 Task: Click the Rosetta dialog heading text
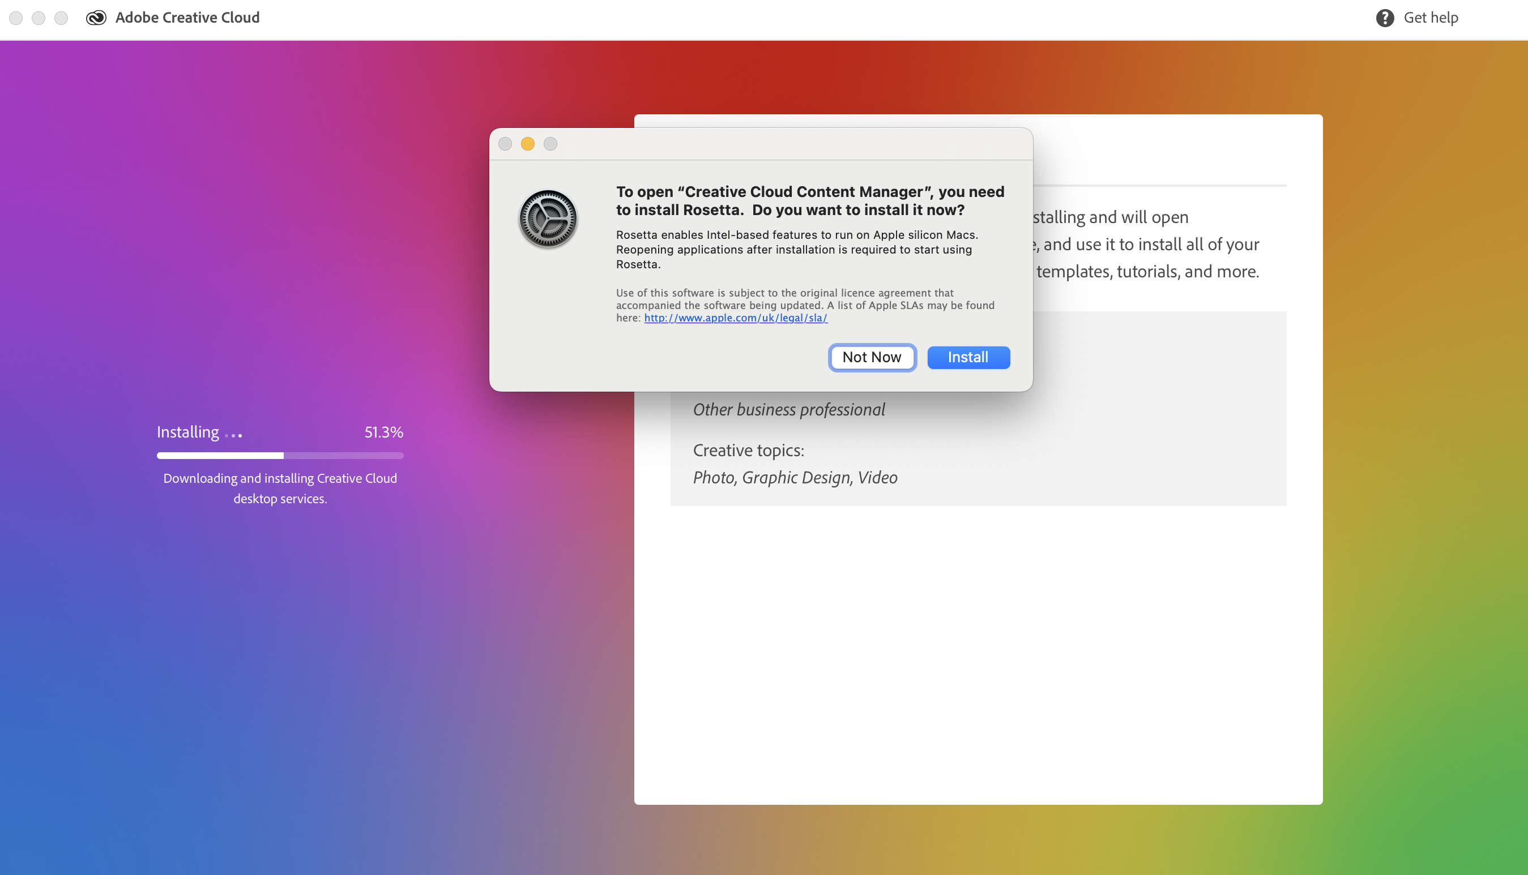click(x=809, y=201)
